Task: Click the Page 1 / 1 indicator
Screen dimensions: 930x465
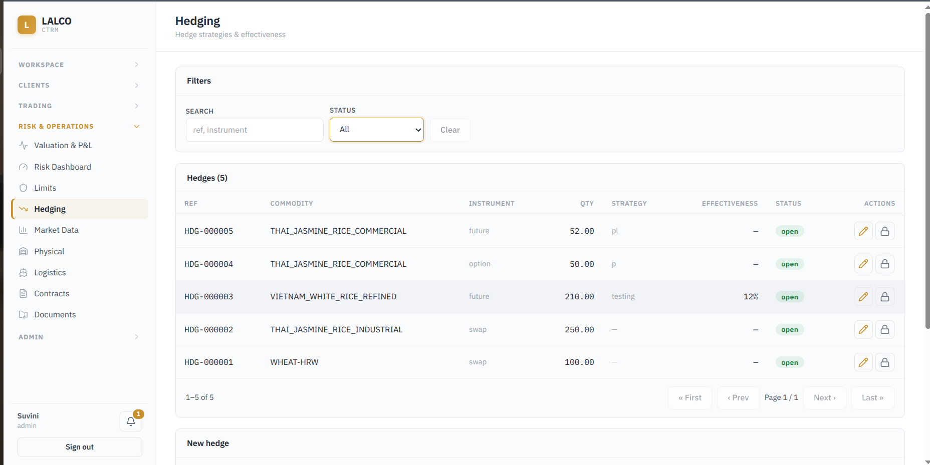Action: coord(781,397)
